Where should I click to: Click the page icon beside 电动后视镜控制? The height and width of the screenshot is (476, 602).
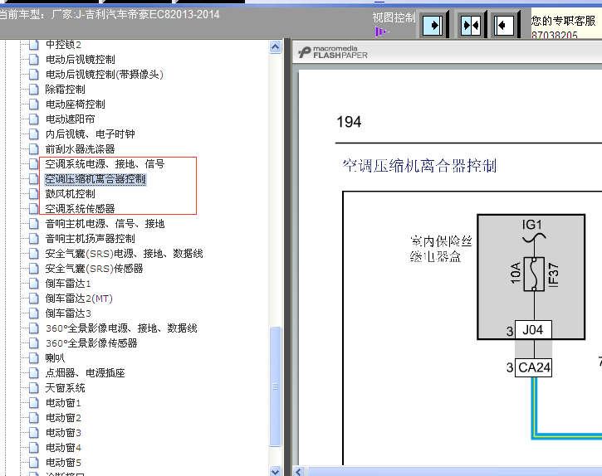click(x=34, y=60)
